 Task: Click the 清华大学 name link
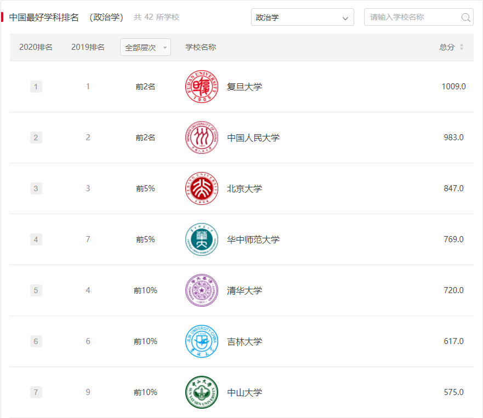coord(245,290)
